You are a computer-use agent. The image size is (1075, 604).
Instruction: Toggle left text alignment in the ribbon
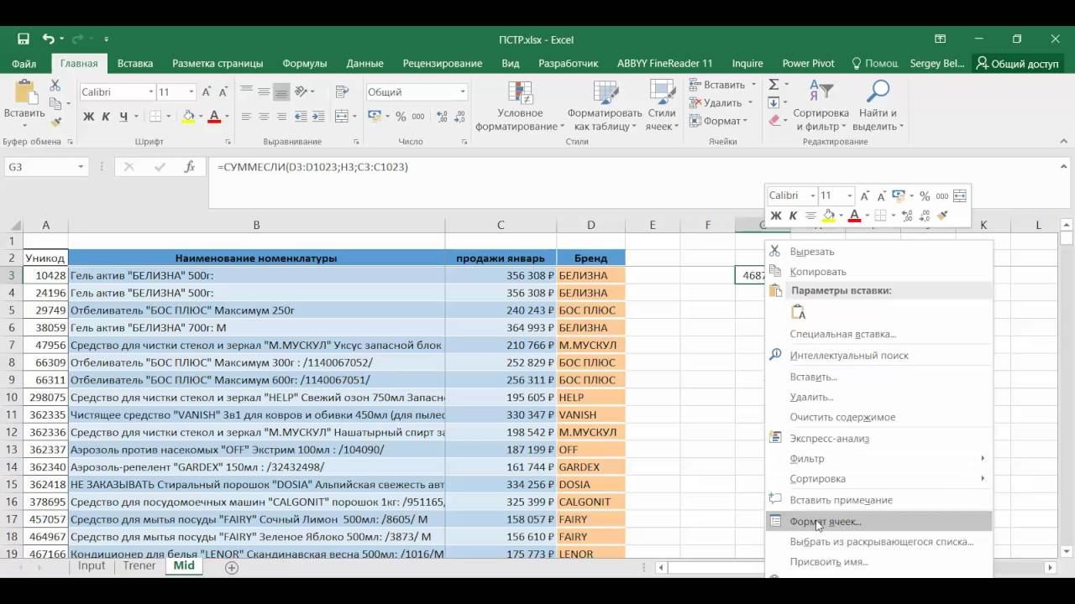pos(246,117)
